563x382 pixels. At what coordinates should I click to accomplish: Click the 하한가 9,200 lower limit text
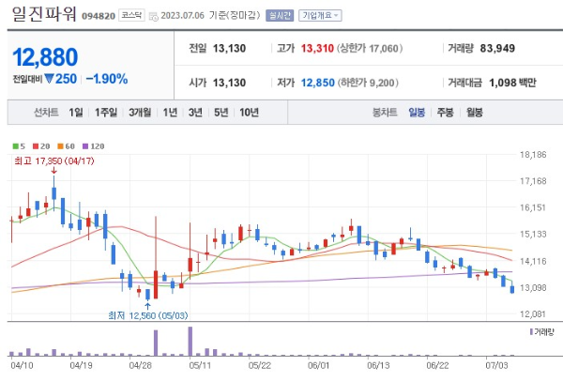click(368, 83)
